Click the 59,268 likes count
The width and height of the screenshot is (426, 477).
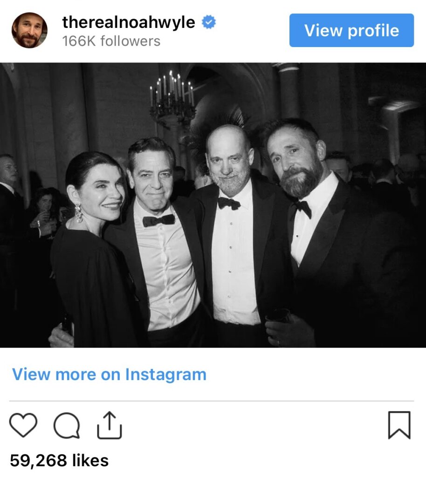[x=59, y=460]
